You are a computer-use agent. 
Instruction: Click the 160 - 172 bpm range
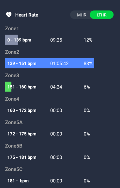[x=22, y=110]
